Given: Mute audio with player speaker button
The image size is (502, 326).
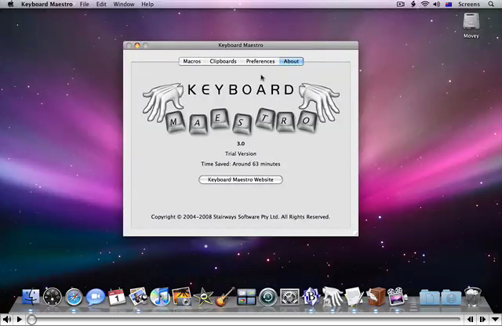Looking at the screenshot, I should (x=7, y=319).
